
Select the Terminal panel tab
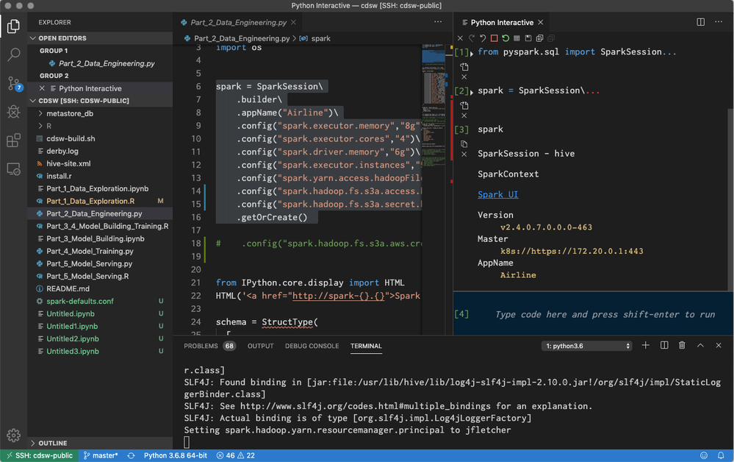click(366, 346)
